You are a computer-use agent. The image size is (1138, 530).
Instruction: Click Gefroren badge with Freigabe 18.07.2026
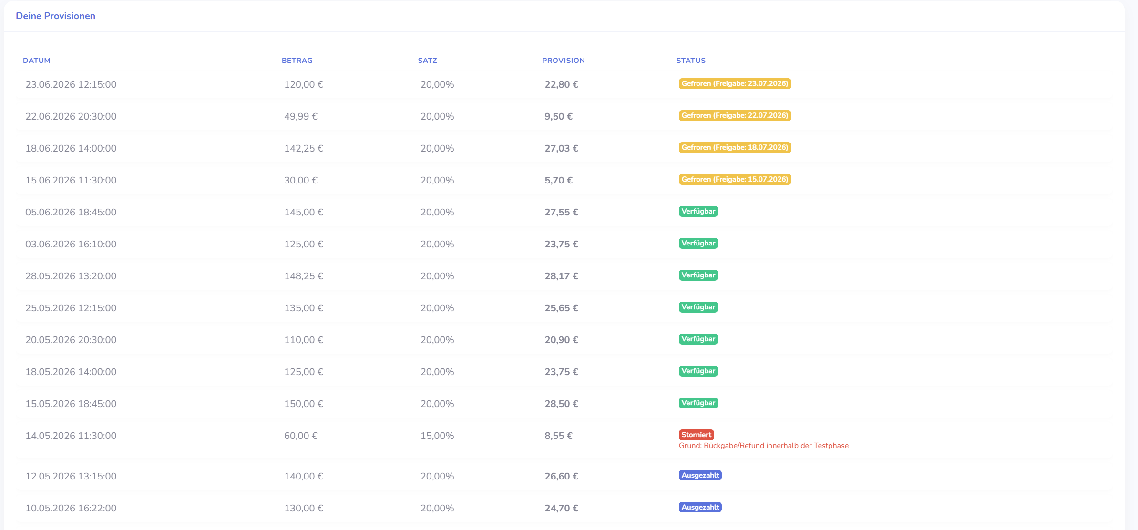pos(735,147)
